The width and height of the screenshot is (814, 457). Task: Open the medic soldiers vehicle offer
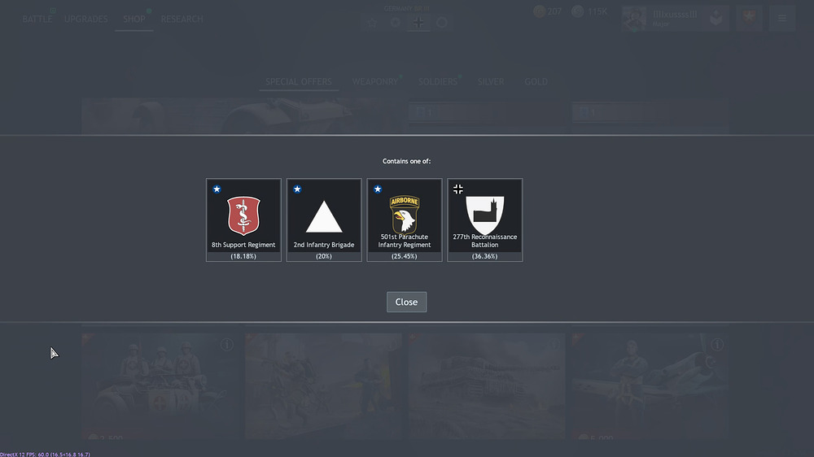tap(160, 386)
